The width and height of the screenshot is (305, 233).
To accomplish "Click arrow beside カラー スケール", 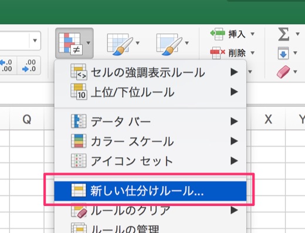I will pos(234,141).
